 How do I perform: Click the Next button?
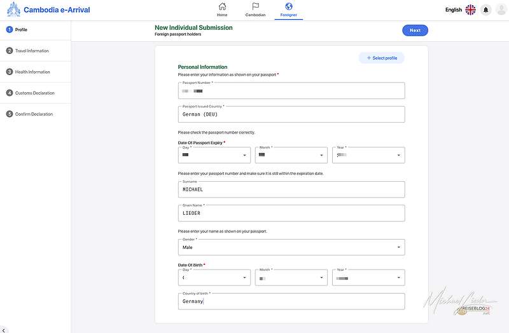click(x=415, y=31)
